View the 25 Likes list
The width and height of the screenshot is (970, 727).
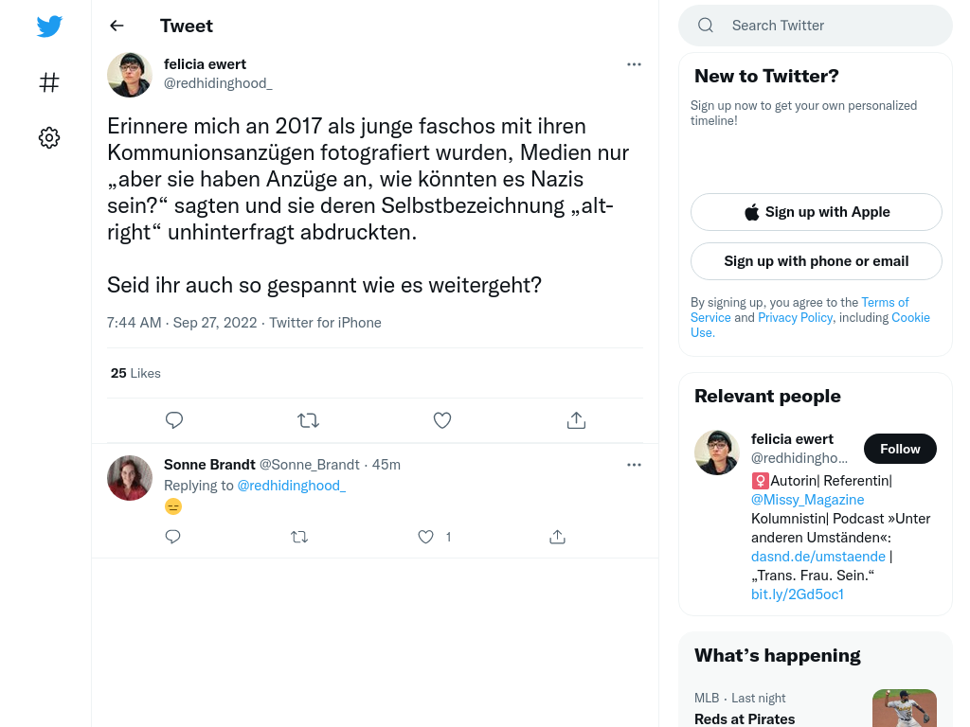pyautogui.click(x=135, y=373)
